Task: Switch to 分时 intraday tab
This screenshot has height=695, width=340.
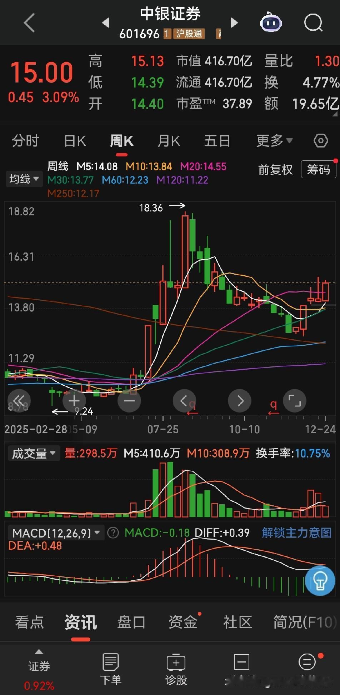Action: tap(25, 141)
